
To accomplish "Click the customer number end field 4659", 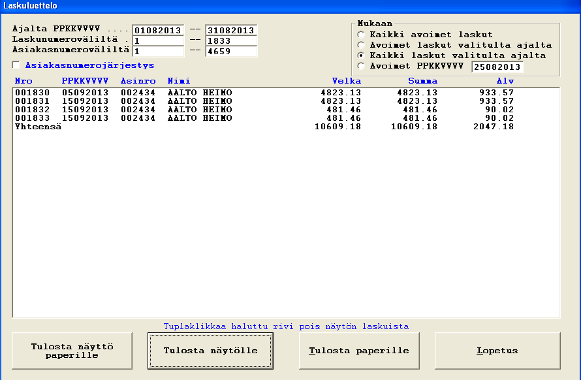I will 231,52.
